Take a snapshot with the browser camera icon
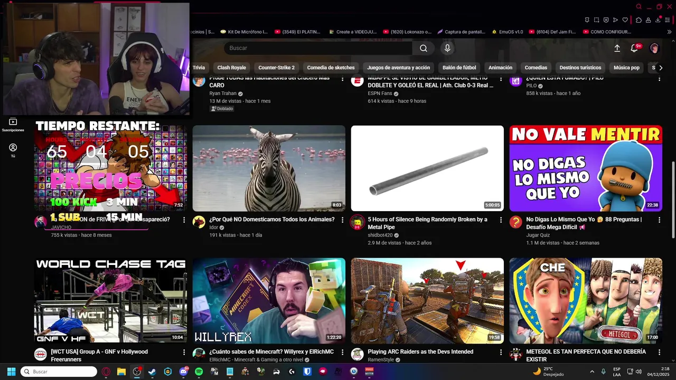676x380 pixels. pyautogui.click(x=596, y=20)
